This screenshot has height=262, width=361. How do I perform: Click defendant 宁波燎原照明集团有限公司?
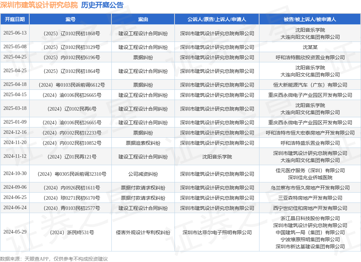pyautogui.click(x=310, y=240)
